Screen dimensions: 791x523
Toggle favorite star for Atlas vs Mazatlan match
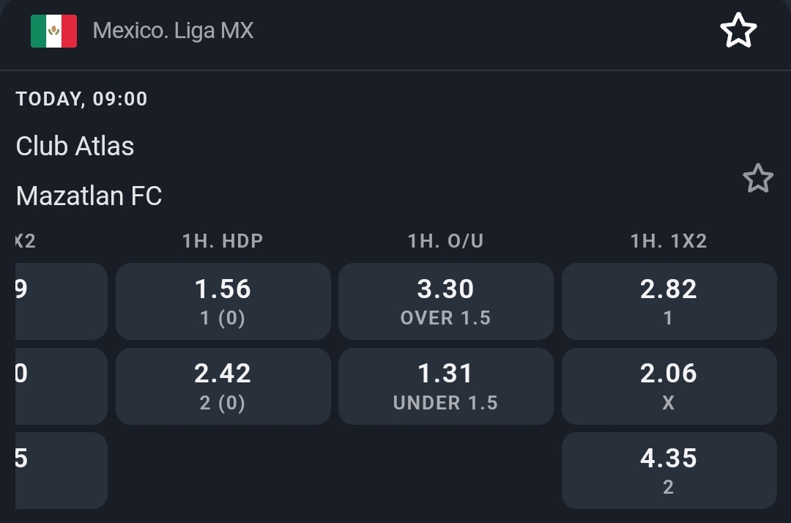point(758,178)
